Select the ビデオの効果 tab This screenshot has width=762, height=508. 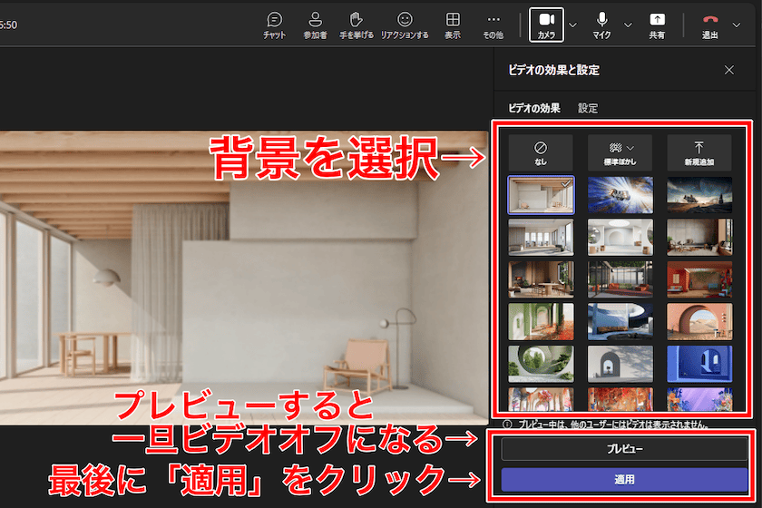pyautogui.click(x=533, y=108)
